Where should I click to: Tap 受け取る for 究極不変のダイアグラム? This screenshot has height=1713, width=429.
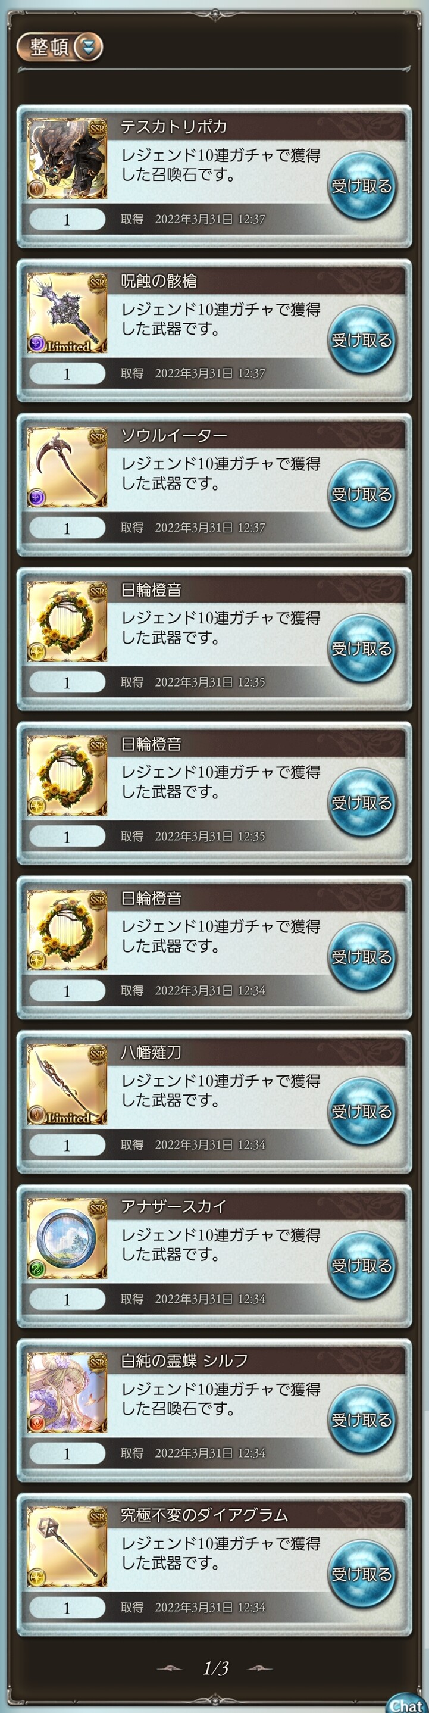[362, 1574]
